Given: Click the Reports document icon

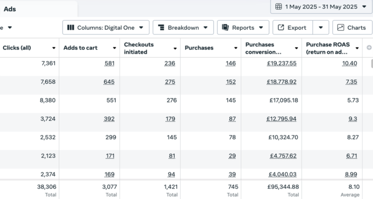Looking at the screenshot, I should (225, 27).
